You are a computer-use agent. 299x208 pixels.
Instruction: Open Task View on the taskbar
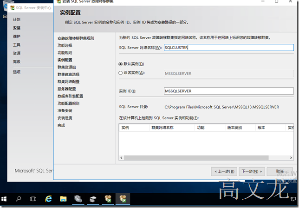[x=33, y=199]
